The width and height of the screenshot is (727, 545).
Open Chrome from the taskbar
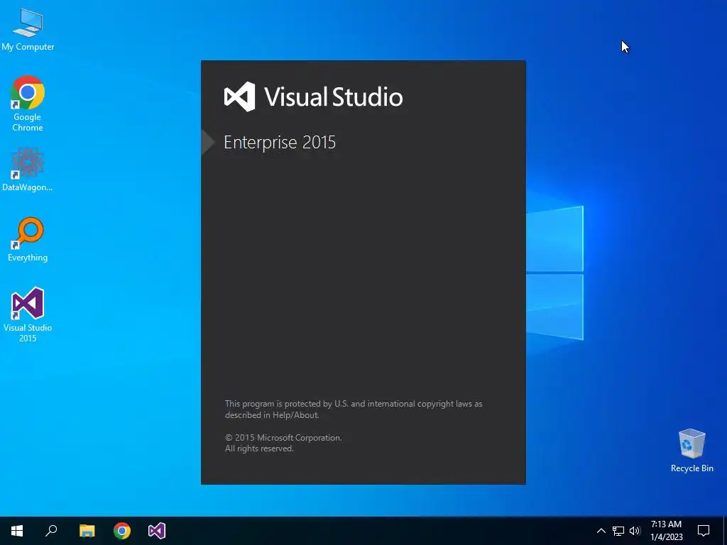click(122, 531)
